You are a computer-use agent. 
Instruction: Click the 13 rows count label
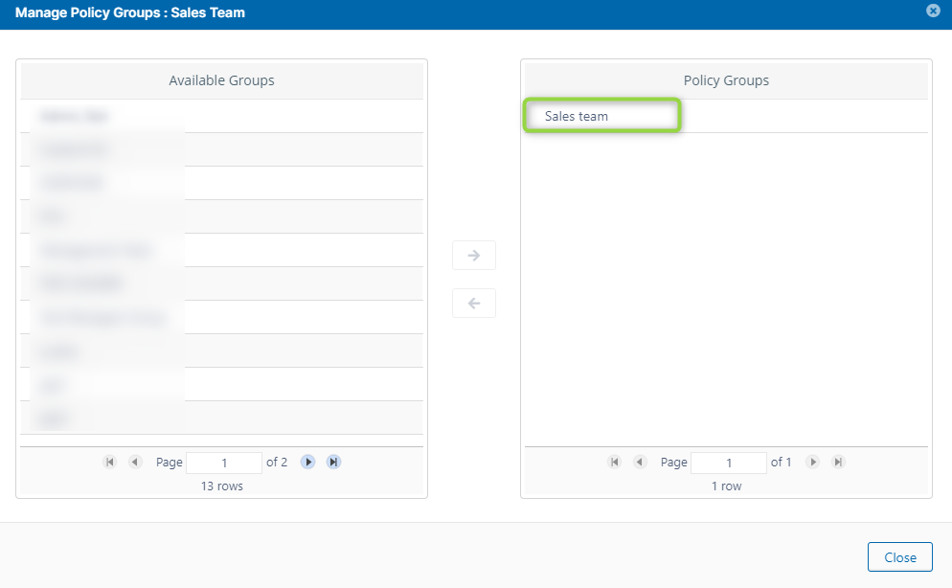point(221,486)
